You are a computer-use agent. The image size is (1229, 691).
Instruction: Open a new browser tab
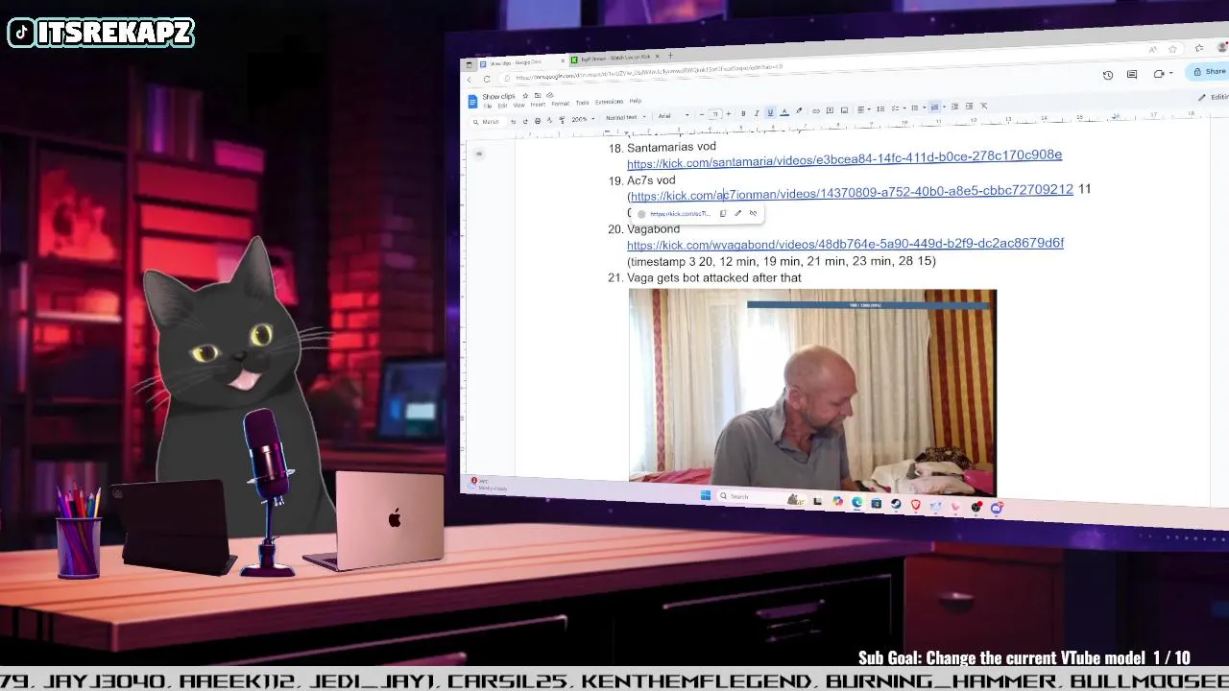point(670,56)
